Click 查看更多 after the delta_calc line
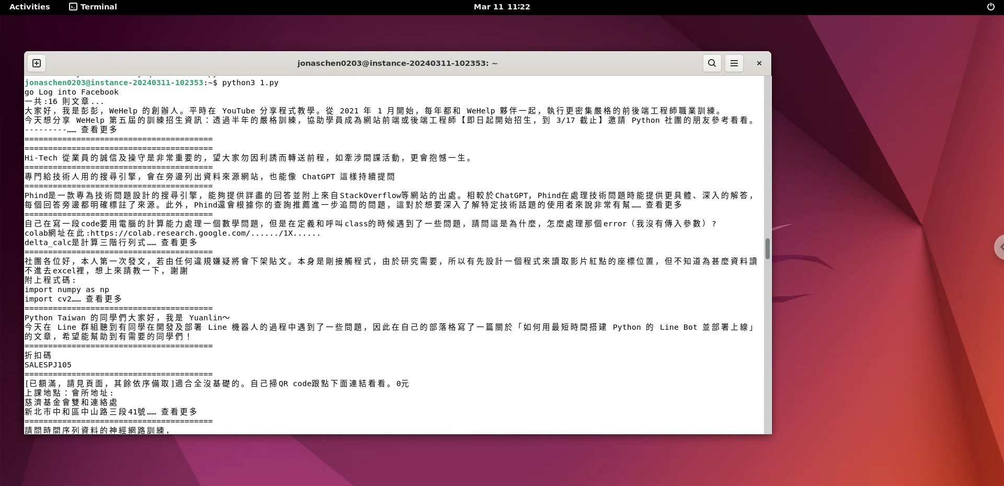 tap(179, 242)
